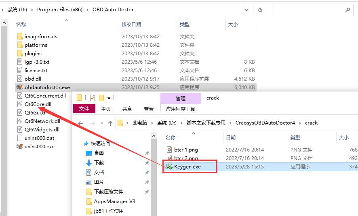Viewport: 358px width, 216px height.
Task: Expand chevron after 脚本之家下载专用 breadcrumb
Action: 230,123
